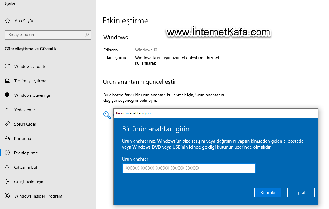
Task: Open Windows Insider Programı
Action: 38,196
